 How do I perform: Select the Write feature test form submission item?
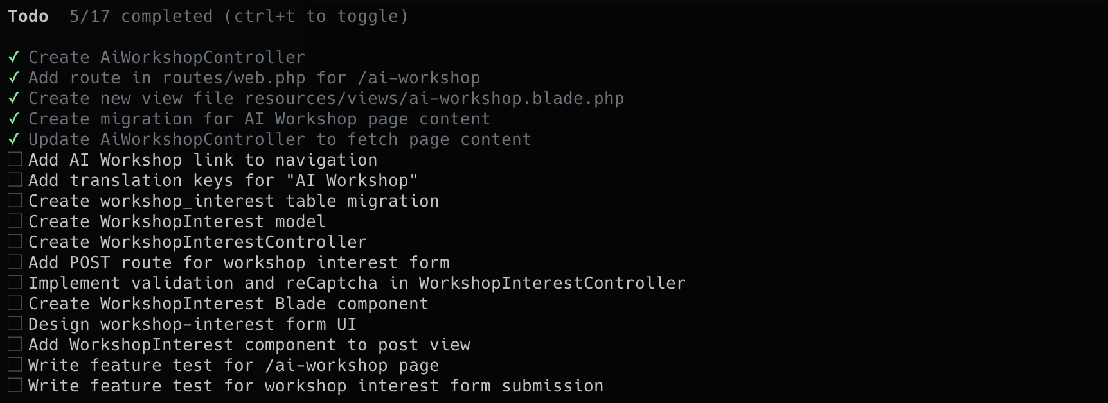(316, 386)
